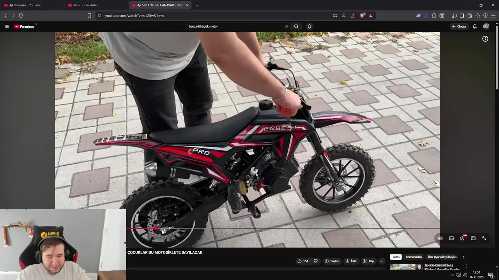Click the video title ÇOCUKLAR BU MOTOSİKLETE BAYILACAK
The height and width of the screenshot is (280, 499).
pos(165,252)
